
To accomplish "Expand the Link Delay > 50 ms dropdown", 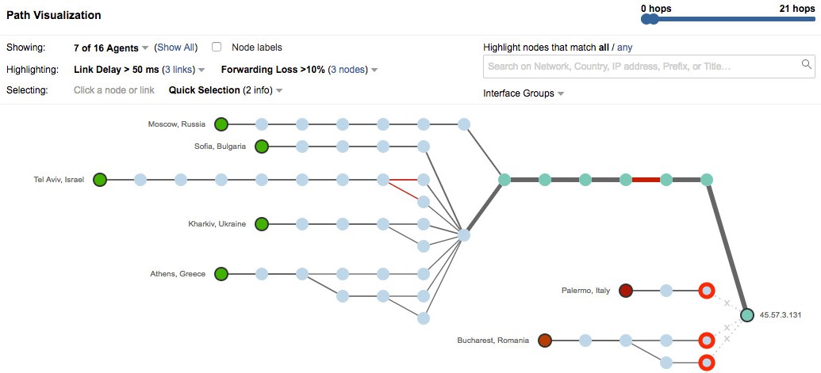I will (139, 69).
